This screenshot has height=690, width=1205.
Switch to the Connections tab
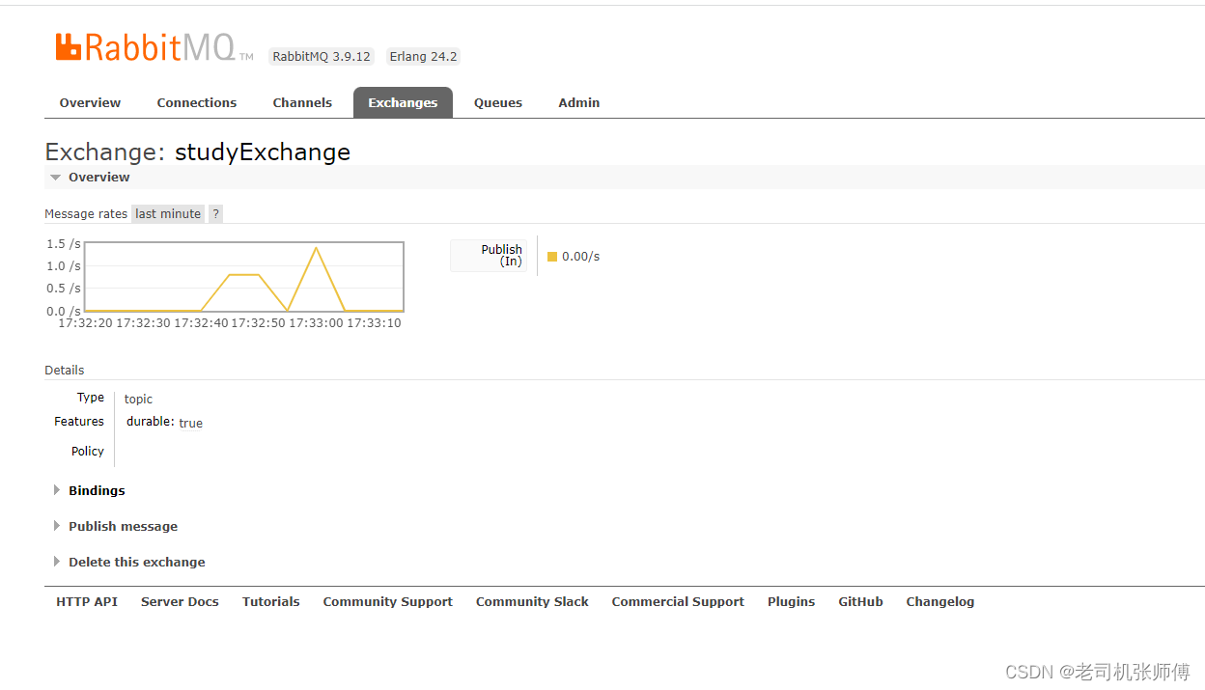(x=197, y=102)
